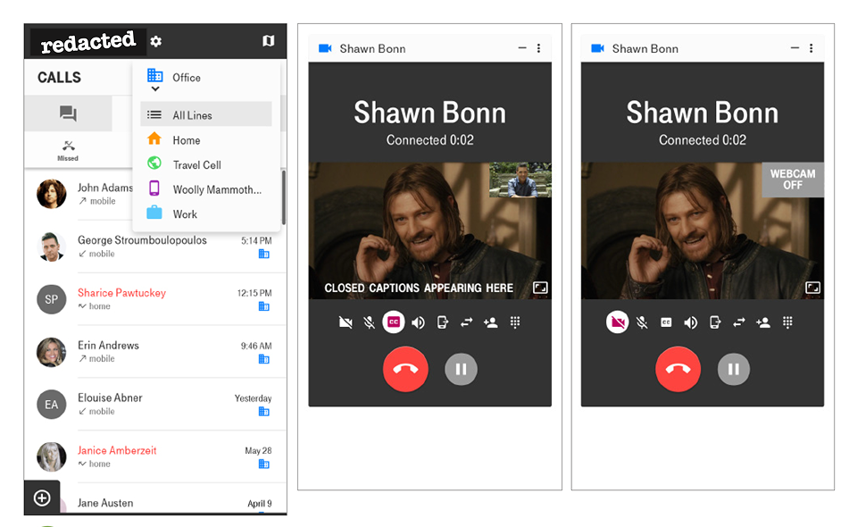
Task: Click office line icon on George's row
Action: [x=263, y=254]
